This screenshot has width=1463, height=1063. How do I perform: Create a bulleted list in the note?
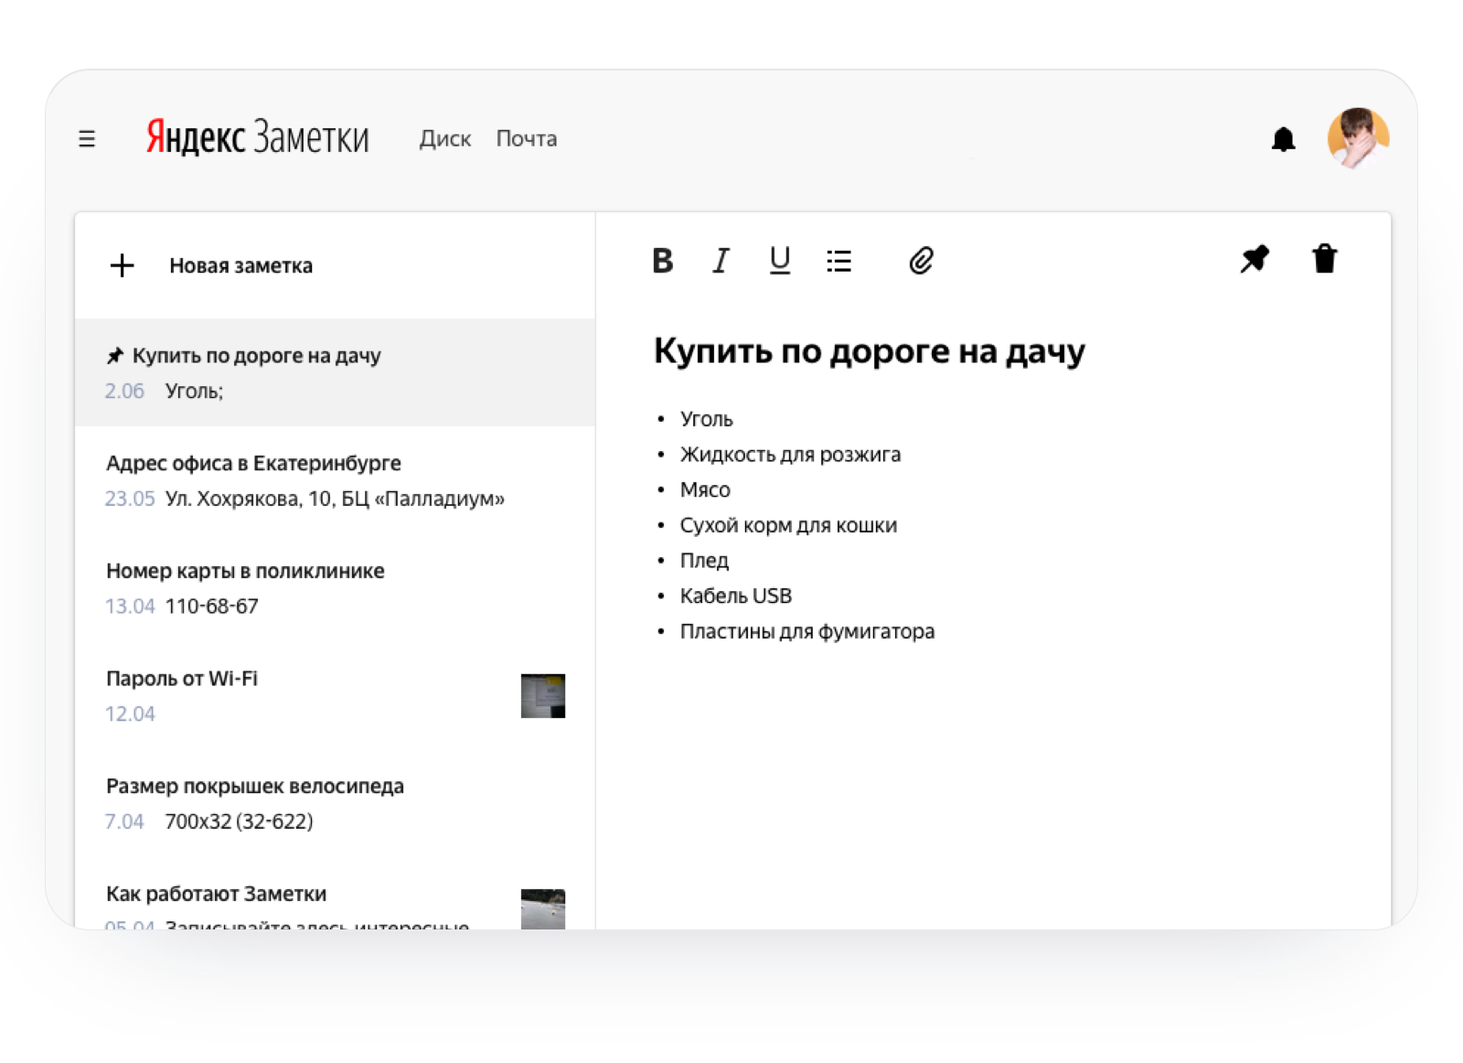click(x=839, y=261)
